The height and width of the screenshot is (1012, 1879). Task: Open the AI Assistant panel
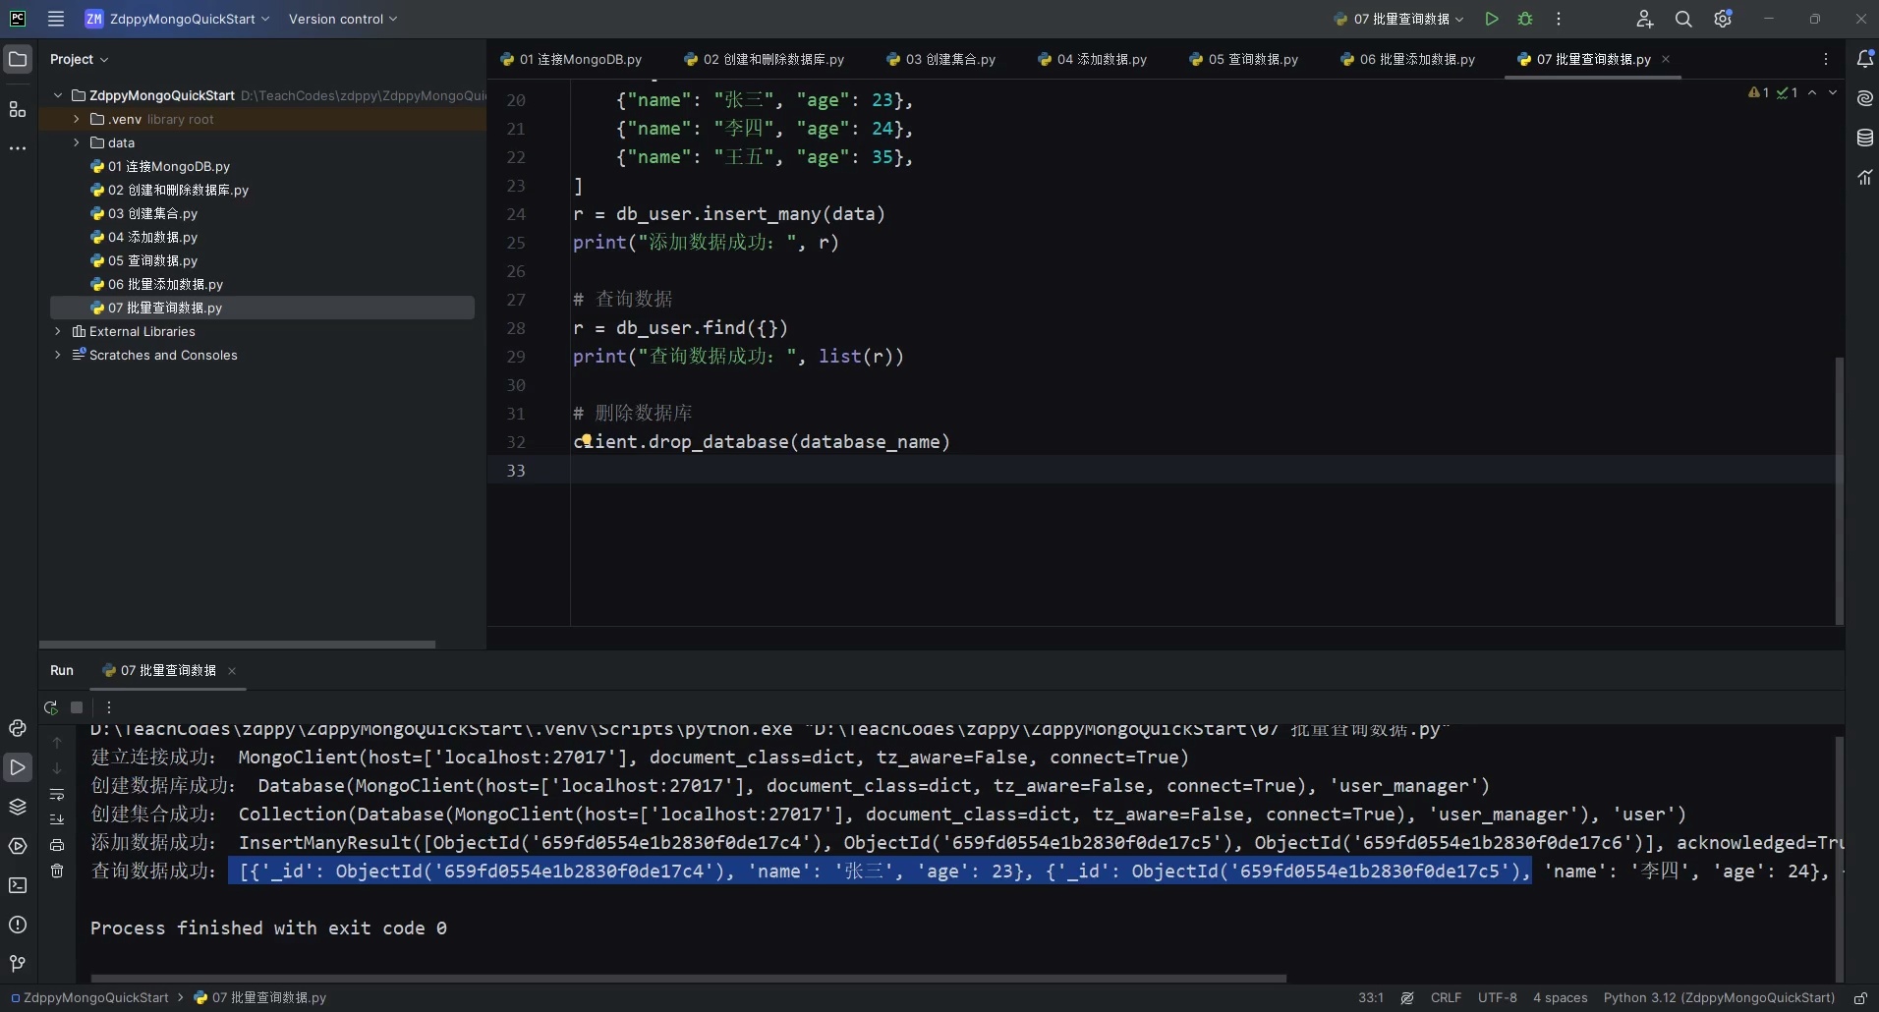[x=1864, y=98]
